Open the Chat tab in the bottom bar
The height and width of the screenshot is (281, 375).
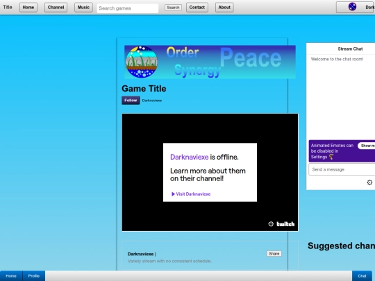tap(362, 276)
